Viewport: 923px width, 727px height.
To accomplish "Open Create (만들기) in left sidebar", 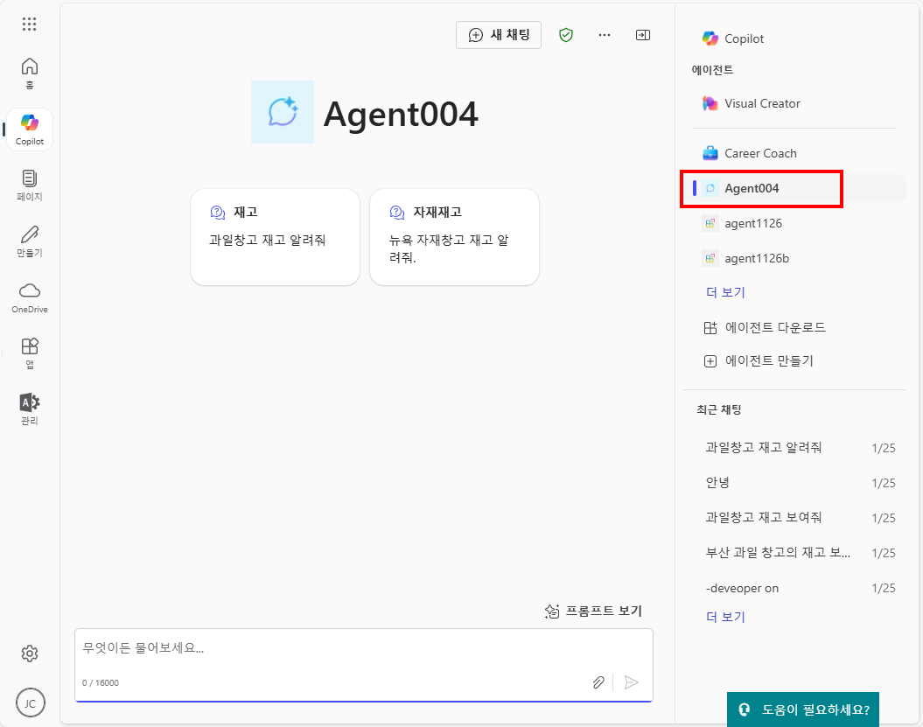I will pyautogui.click(x=30, y=241).
